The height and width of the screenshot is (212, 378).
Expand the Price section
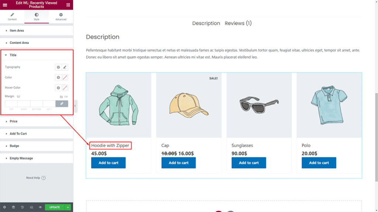14,121
